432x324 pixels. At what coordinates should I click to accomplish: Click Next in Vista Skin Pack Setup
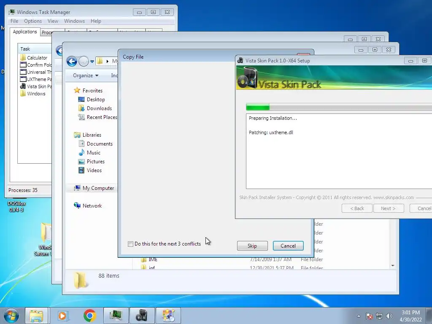coord(389,208)
